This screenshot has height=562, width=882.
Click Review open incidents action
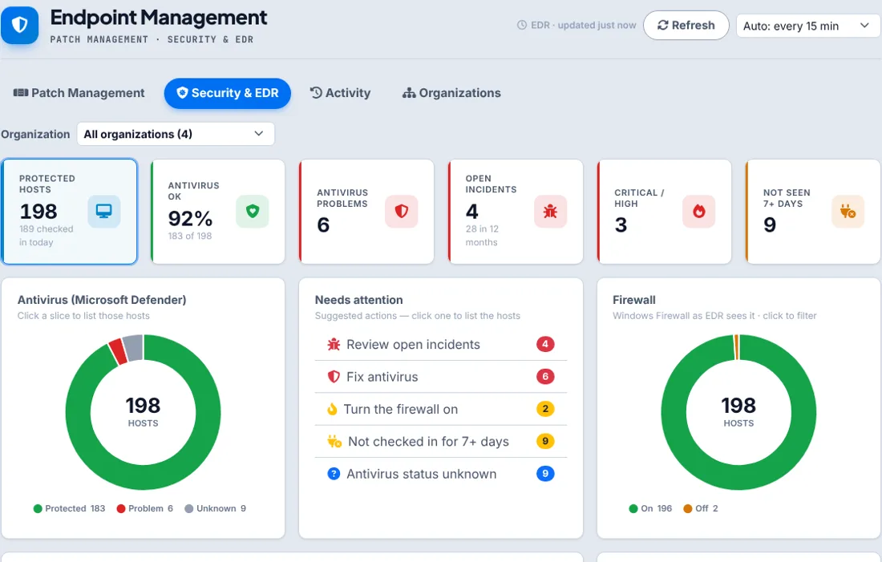(x=440, y=344)
